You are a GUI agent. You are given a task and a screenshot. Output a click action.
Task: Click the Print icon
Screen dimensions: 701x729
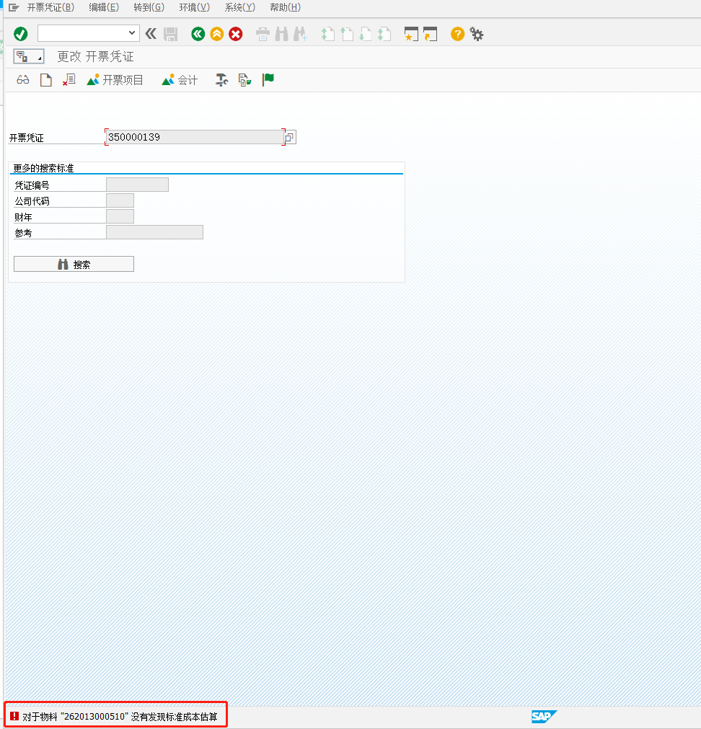pos(263,34)
